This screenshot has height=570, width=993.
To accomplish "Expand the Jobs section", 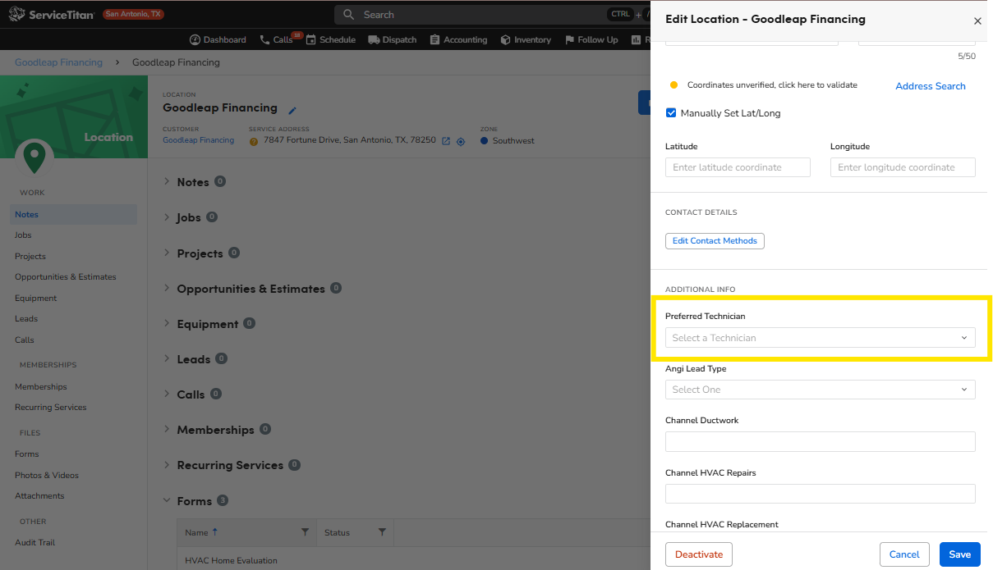I will point(167,217).
